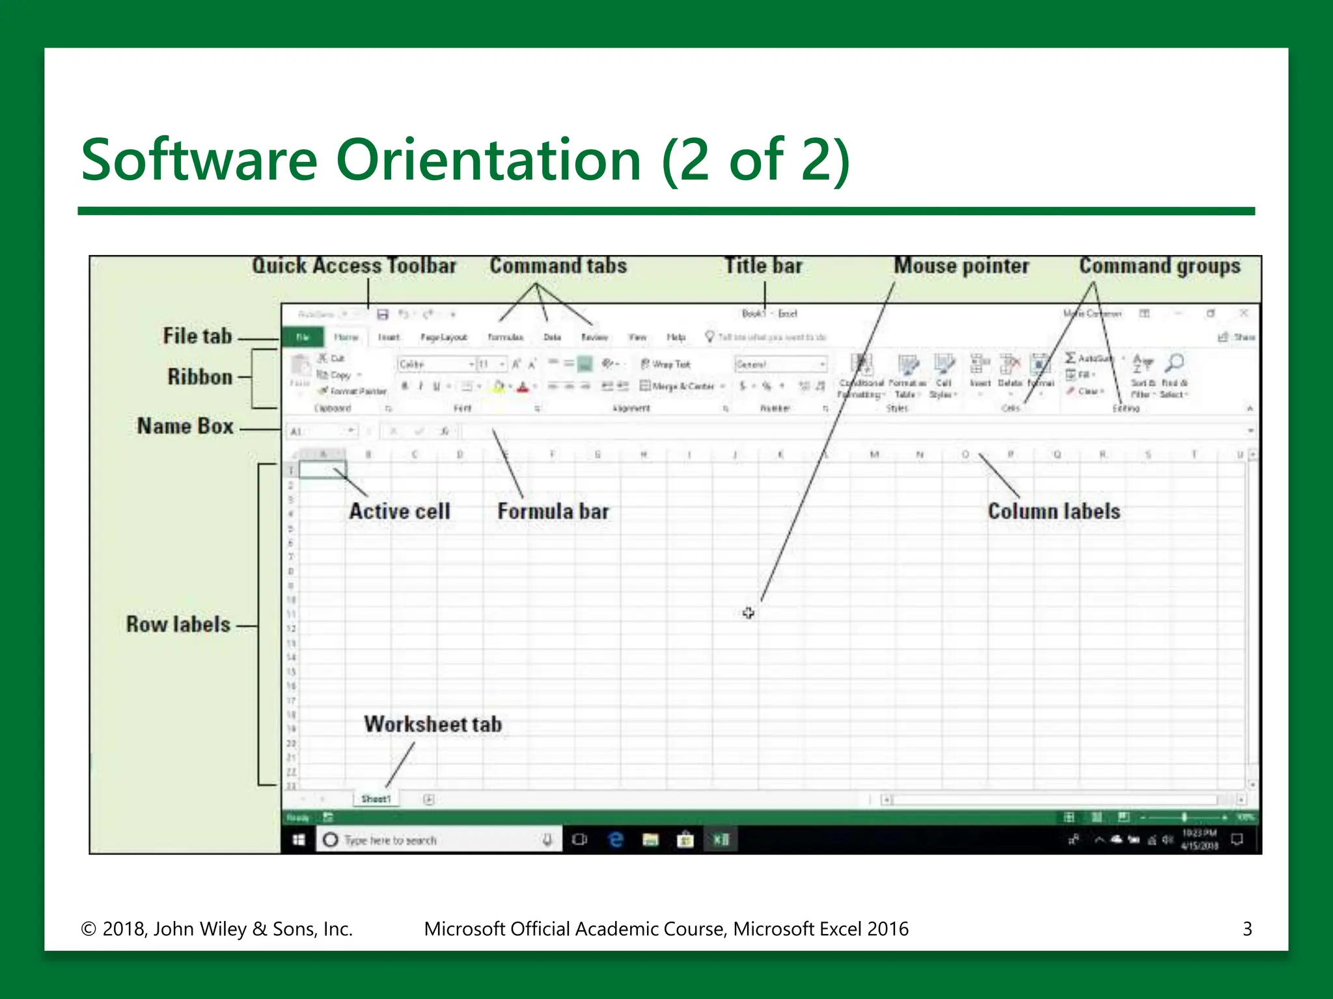The height and width of the screenshot is (999, 1333).
Task: Click the Insert Function fx icon
Action: [444, 431]
